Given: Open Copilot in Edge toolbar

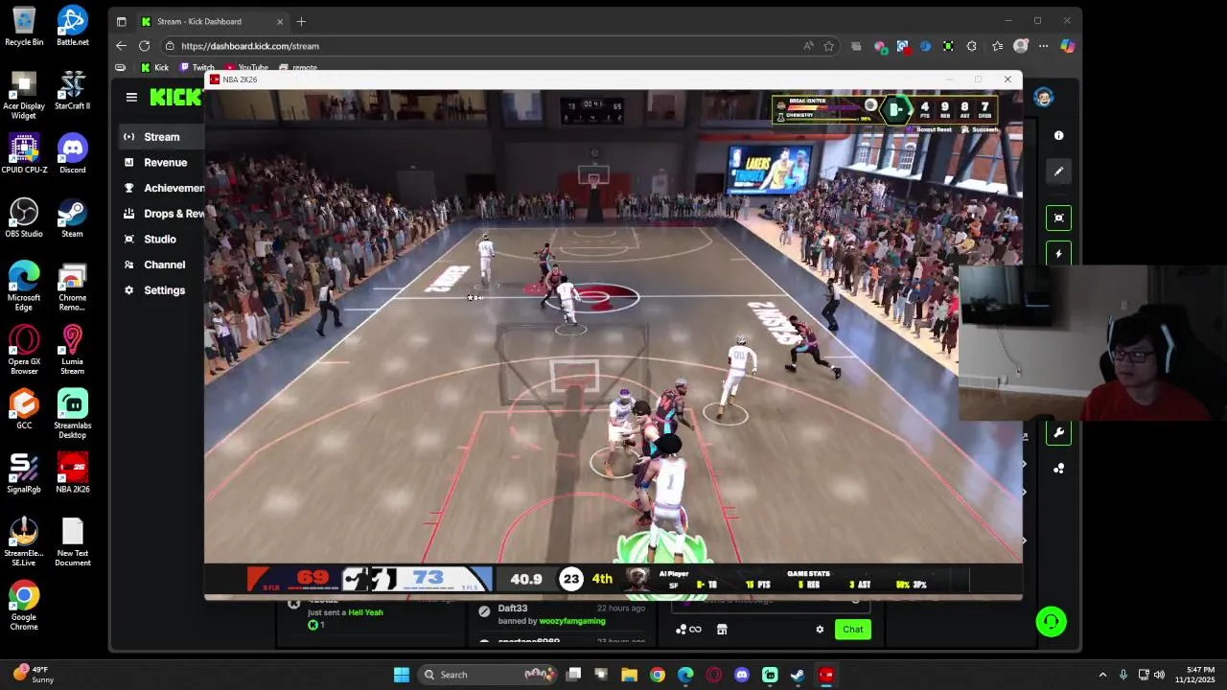Looking at the screenshot, I should tap(1067, 46).
